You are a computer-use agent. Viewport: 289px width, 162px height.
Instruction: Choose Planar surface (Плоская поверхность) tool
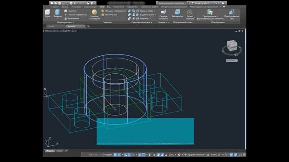(75, 15)
